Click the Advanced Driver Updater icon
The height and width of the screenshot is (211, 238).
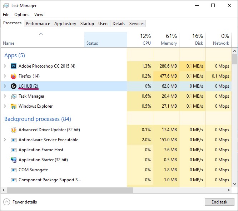(x=14, y=130)
